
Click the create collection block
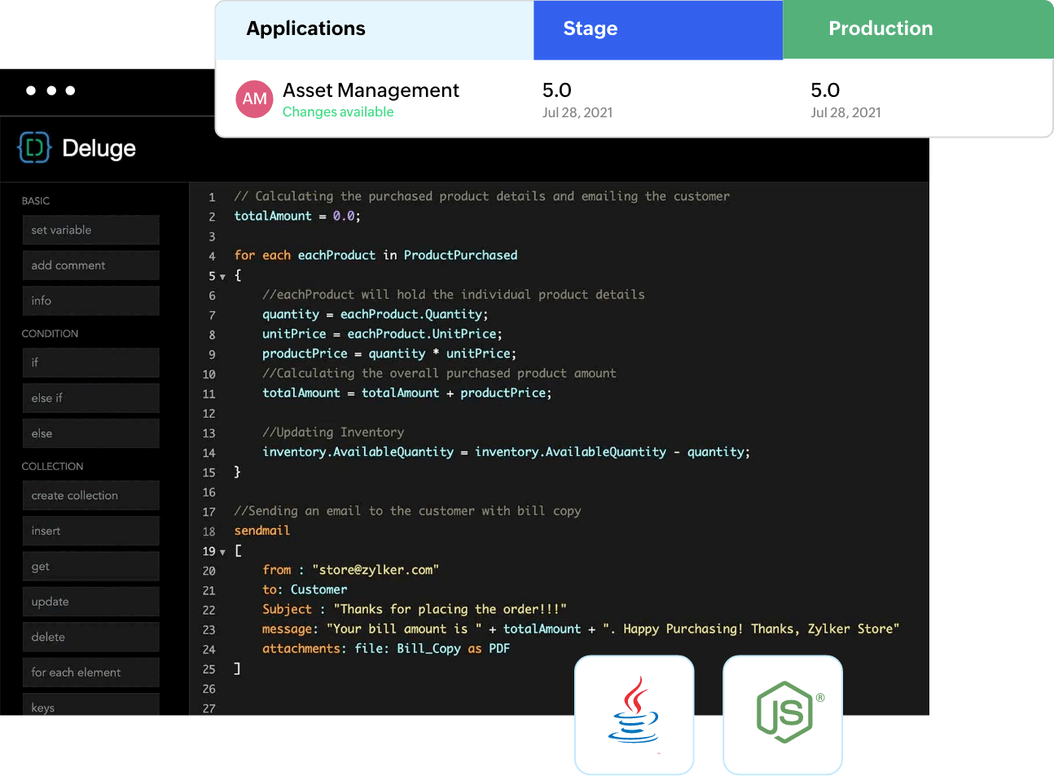coord(91,495)
